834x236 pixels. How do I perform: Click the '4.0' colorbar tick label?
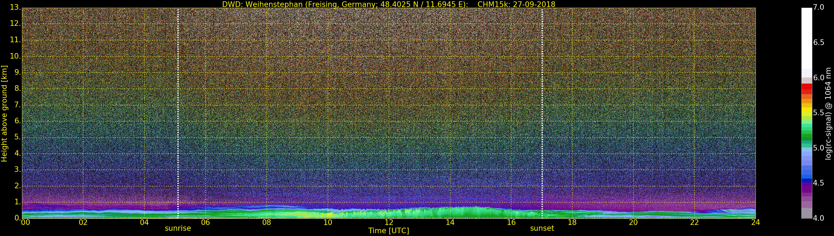[818, 218]
